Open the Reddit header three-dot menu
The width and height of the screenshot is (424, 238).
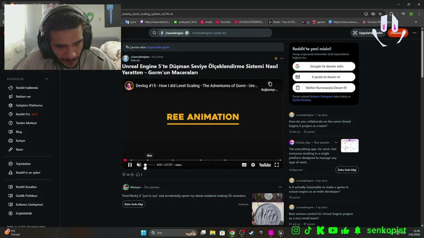point(414,33)
